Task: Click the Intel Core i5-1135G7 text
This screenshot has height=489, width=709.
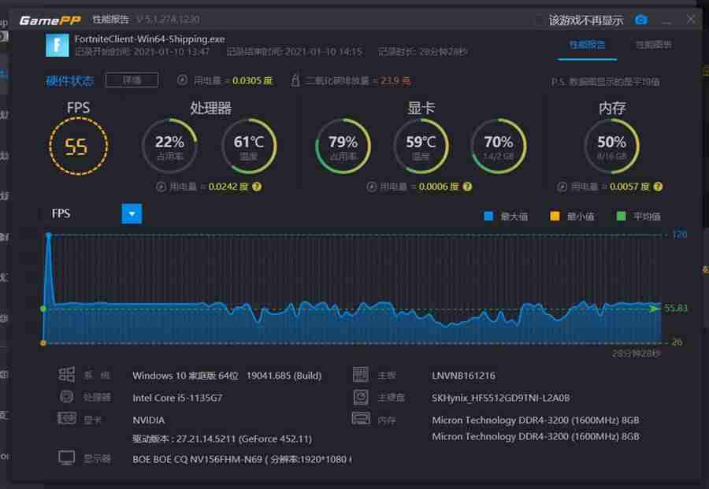Action: [x=177, y=398]
